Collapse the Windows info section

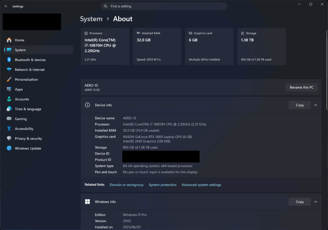click(x=316, y=202)
